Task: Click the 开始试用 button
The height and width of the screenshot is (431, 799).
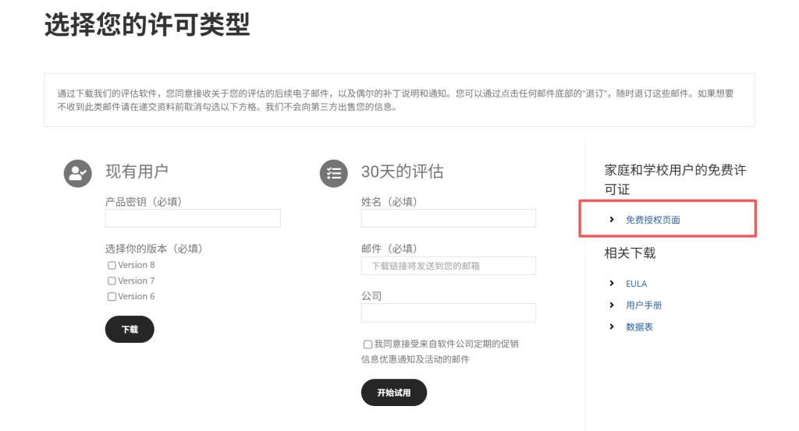Action: [393, 393]
